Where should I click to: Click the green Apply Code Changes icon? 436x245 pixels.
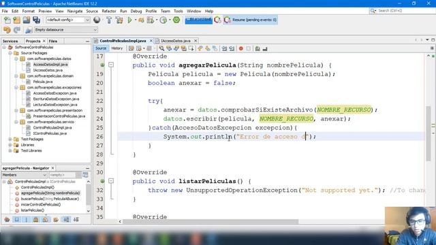point(176,20)
